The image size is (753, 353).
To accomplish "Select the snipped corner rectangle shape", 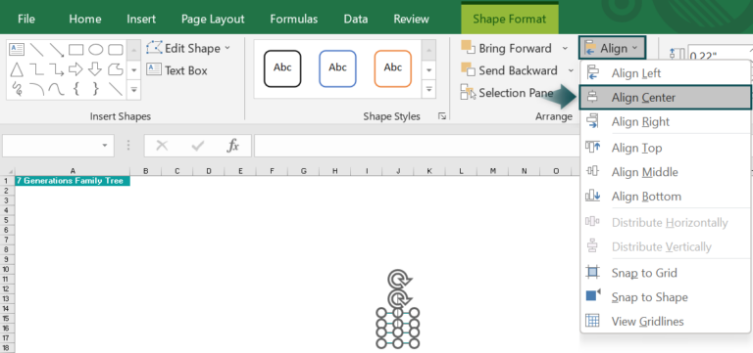I will 116,69.
